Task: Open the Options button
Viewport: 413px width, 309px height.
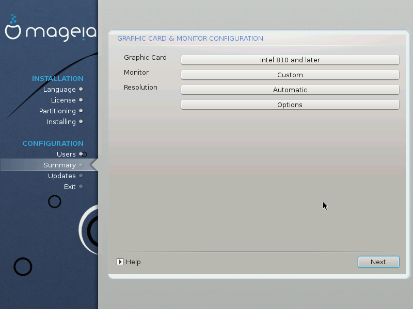Action: tap(290, 105)
